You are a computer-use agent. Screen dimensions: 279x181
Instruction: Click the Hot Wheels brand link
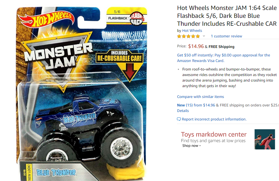pyautogui.click(x=192, y=30)
